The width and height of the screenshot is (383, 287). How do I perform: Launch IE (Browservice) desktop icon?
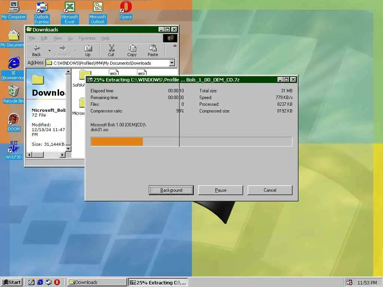coord(13,69)
